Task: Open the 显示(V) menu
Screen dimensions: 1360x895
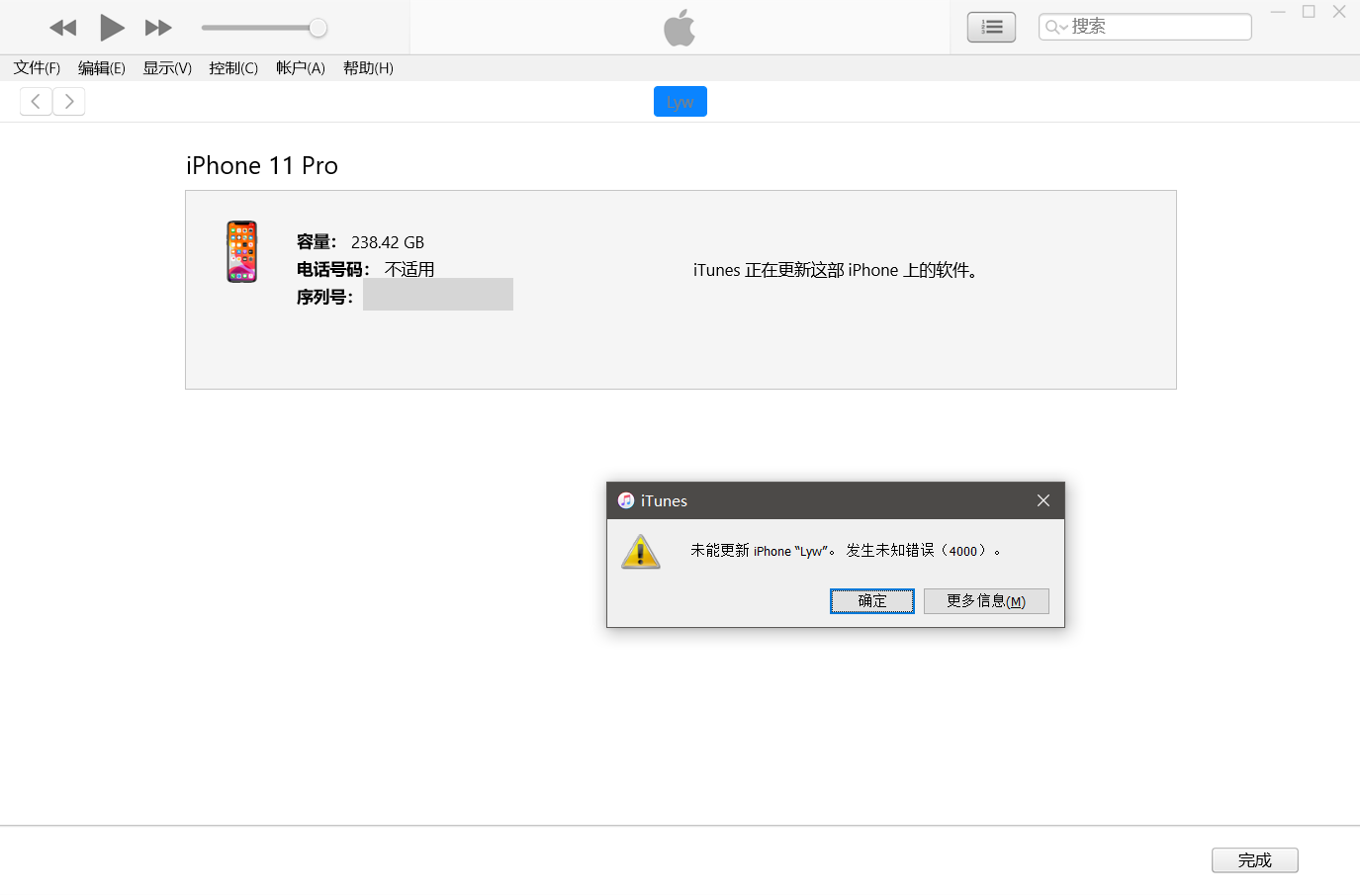Action: click(x=167, y=68)
